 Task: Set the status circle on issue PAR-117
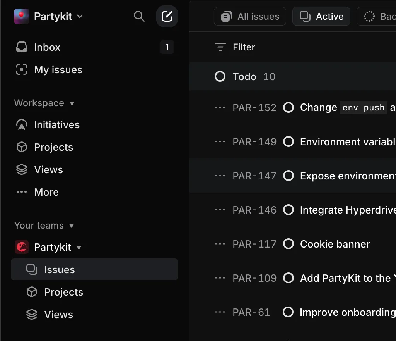[x=288, y=244]
